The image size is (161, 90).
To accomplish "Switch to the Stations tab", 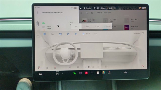I will tap(99, 13).
